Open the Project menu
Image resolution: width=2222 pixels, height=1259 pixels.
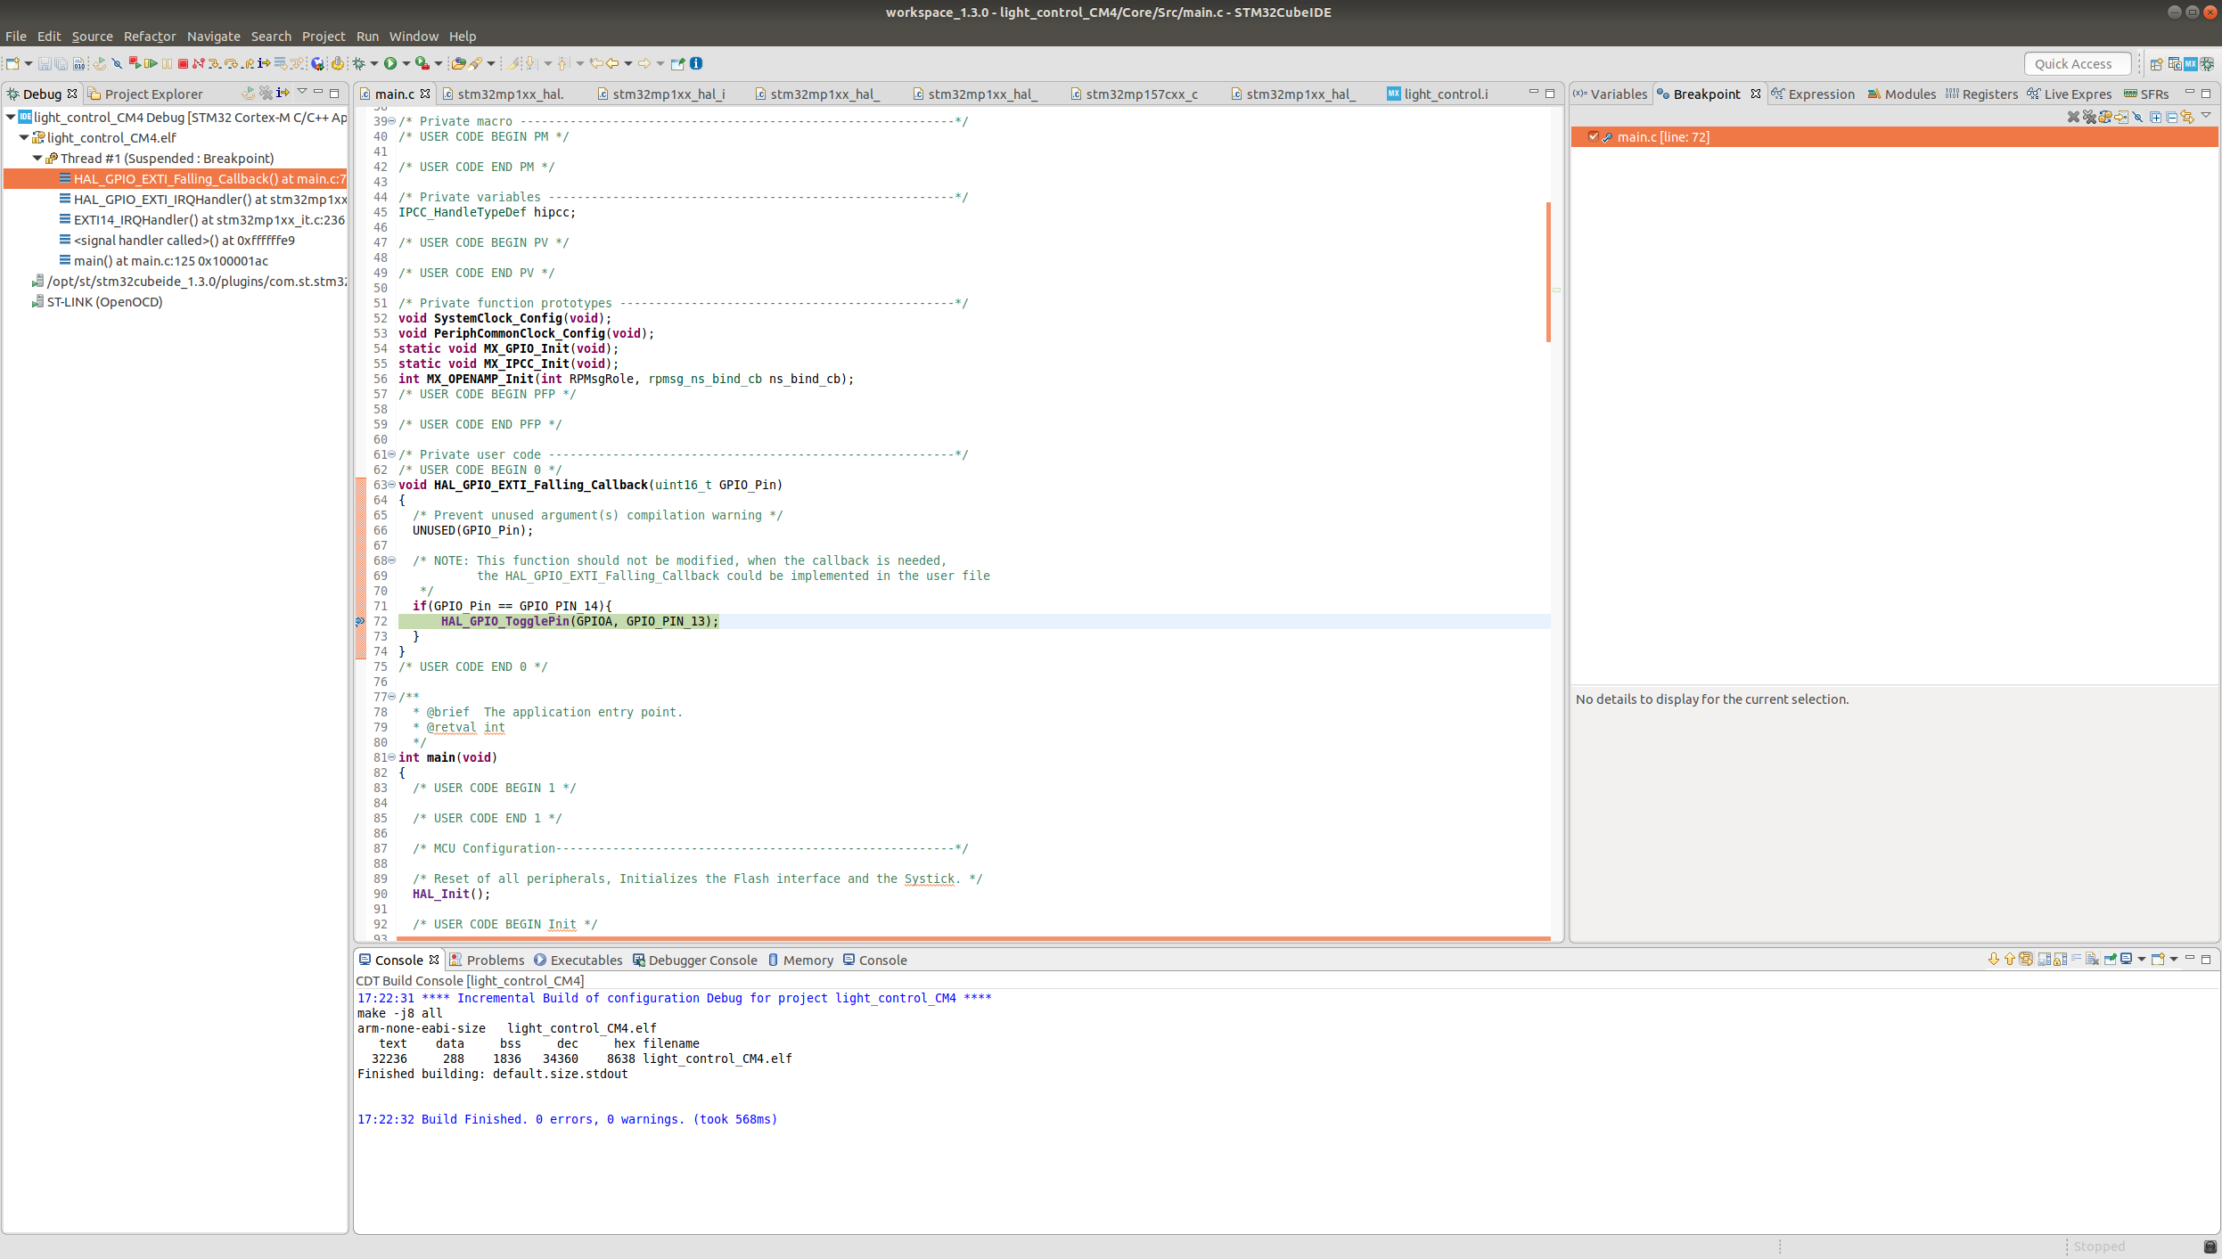click(323, 37)
